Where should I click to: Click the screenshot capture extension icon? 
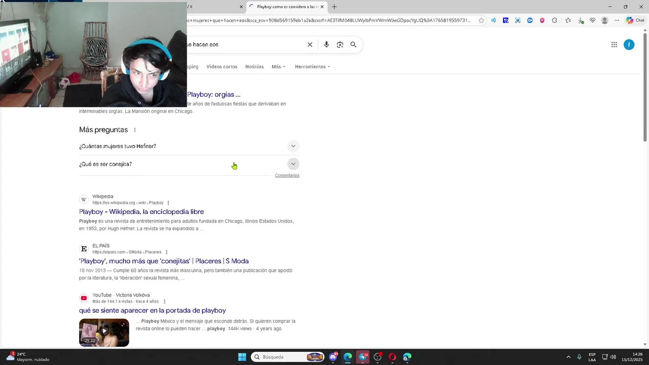(x=518, y=20)
